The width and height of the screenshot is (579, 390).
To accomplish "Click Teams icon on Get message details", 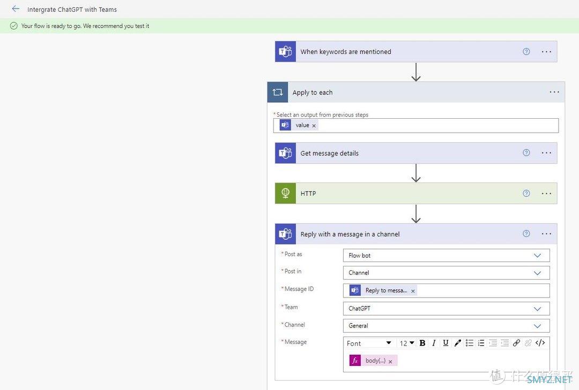I will tap(285, 153).
